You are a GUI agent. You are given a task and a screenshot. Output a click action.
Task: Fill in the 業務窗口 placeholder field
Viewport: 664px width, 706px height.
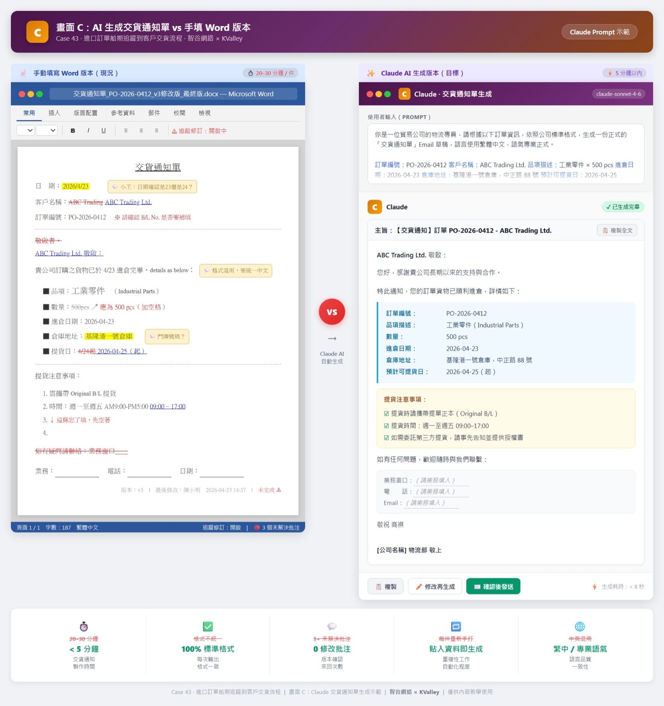(441, 480)
